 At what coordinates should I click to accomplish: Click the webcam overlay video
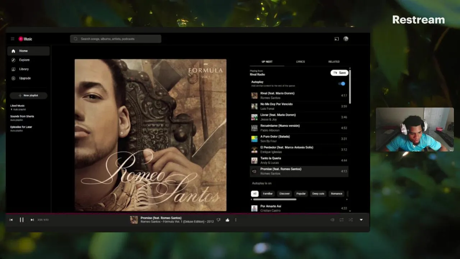click(x=415, y=129)
